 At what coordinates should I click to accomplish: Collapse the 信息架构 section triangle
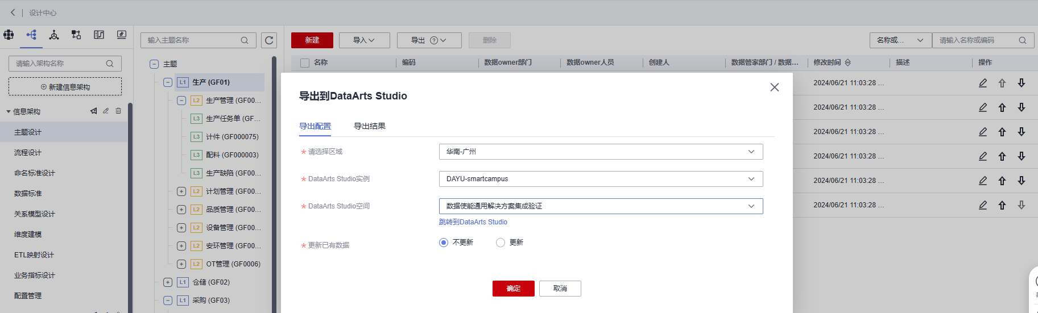click(9, 111)
